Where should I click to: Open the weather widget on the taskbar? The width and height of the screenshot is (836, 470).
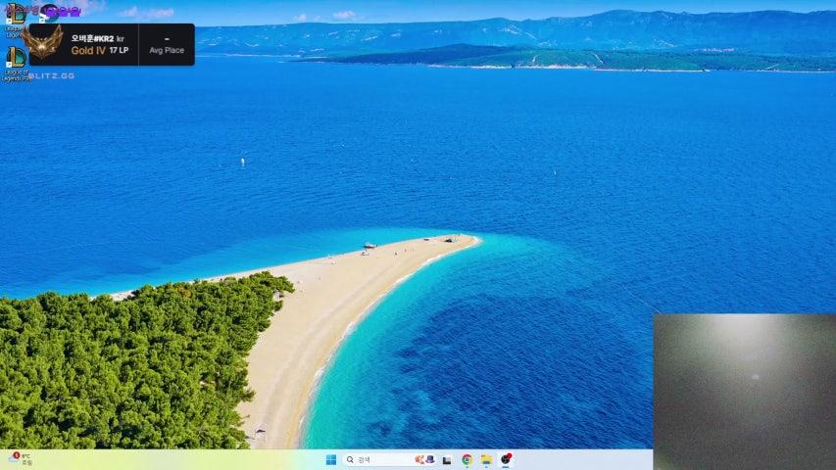tap(20, 458)
